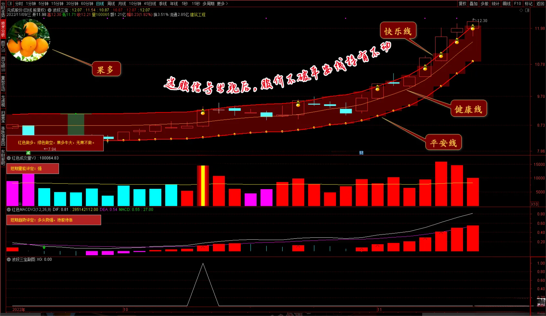This screenshot has width=546, height=316.
Task: Click the green 减 marker on chart
Action: tap(28, 153)
